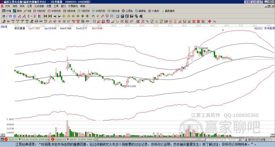Screen dimensions: 275x147
Task: Click the scroll-right arrow beside the volume pane
Action: [273, 135]
